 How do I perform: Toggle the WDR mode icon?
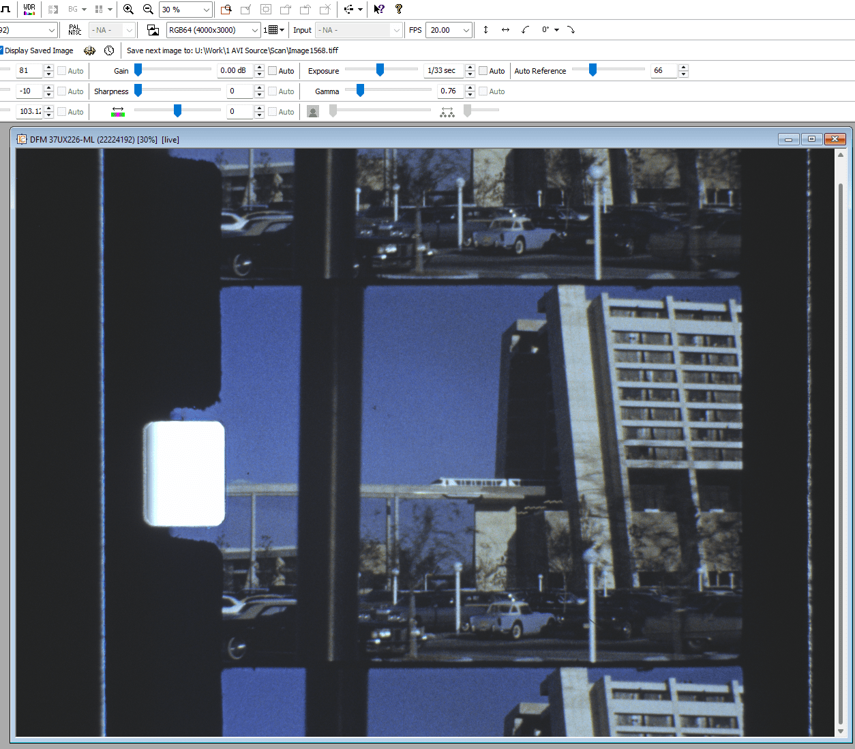[x=29, y=10]
